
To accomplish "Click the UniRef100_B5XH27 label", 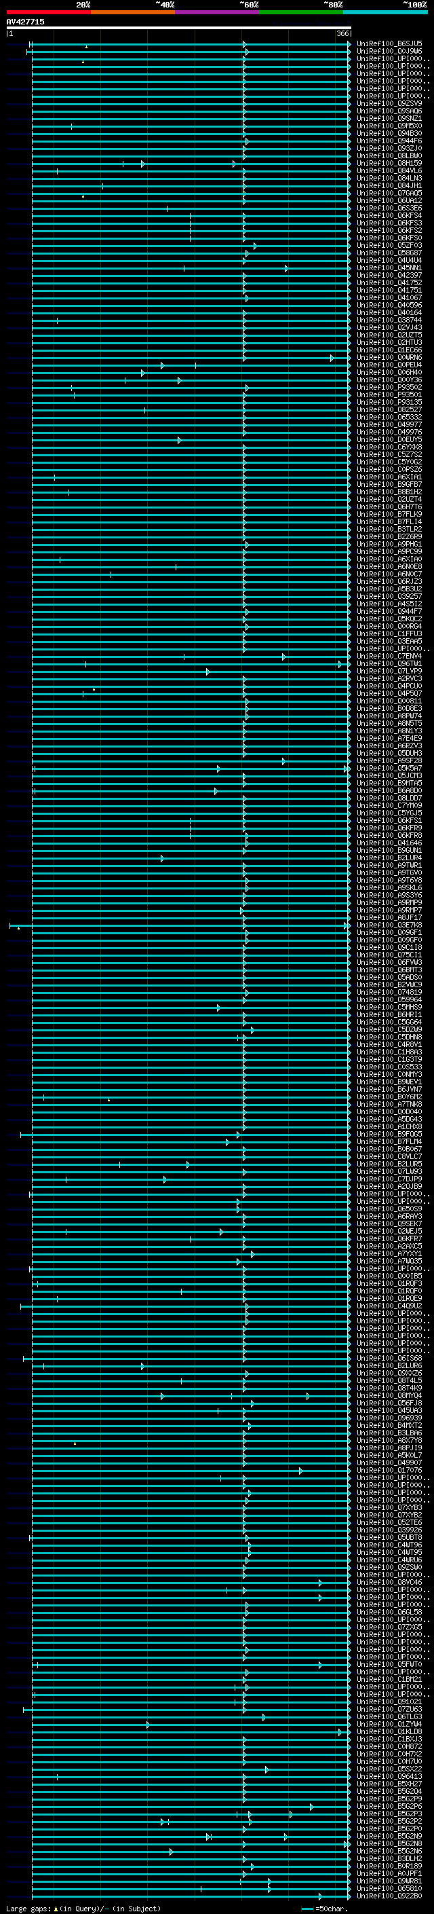I will [389, 1784].
